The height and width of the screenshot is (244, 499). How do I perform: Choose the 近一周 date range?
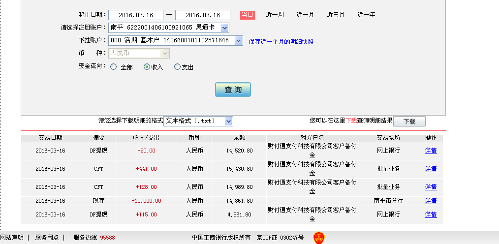pos(275,15)
